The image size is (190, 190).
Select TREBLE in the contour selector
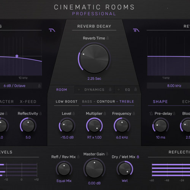click(127, 101)
